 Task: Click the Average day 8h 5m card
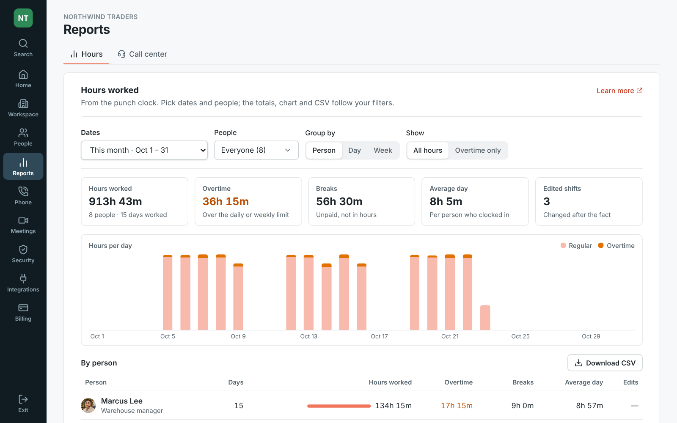click(475, 201)
